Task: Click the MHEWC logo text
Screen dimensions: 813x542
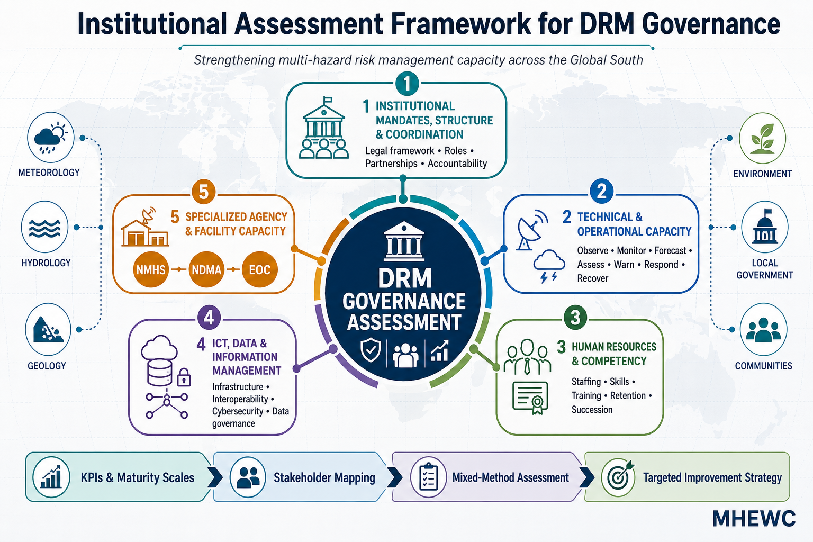Action: (x=754, y=519)
